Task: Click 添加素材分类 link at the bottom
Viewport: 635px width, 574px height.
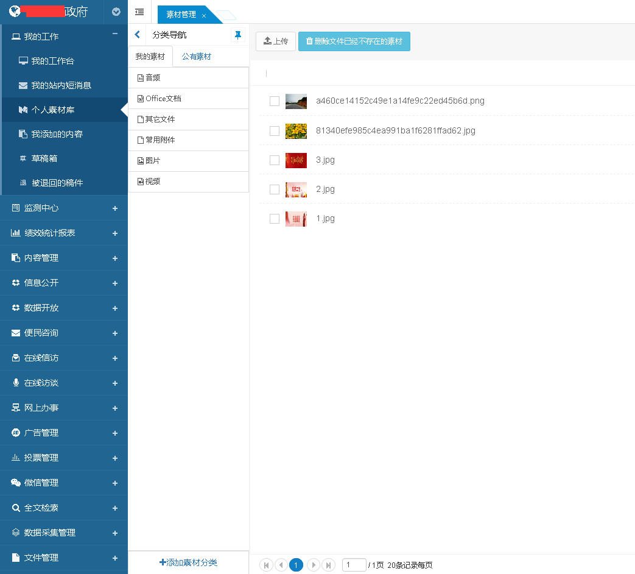Action: (x=188, y=562)
